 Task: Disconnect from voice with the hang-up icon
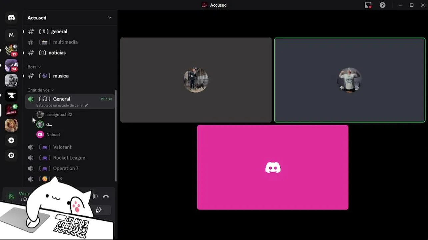106,196
